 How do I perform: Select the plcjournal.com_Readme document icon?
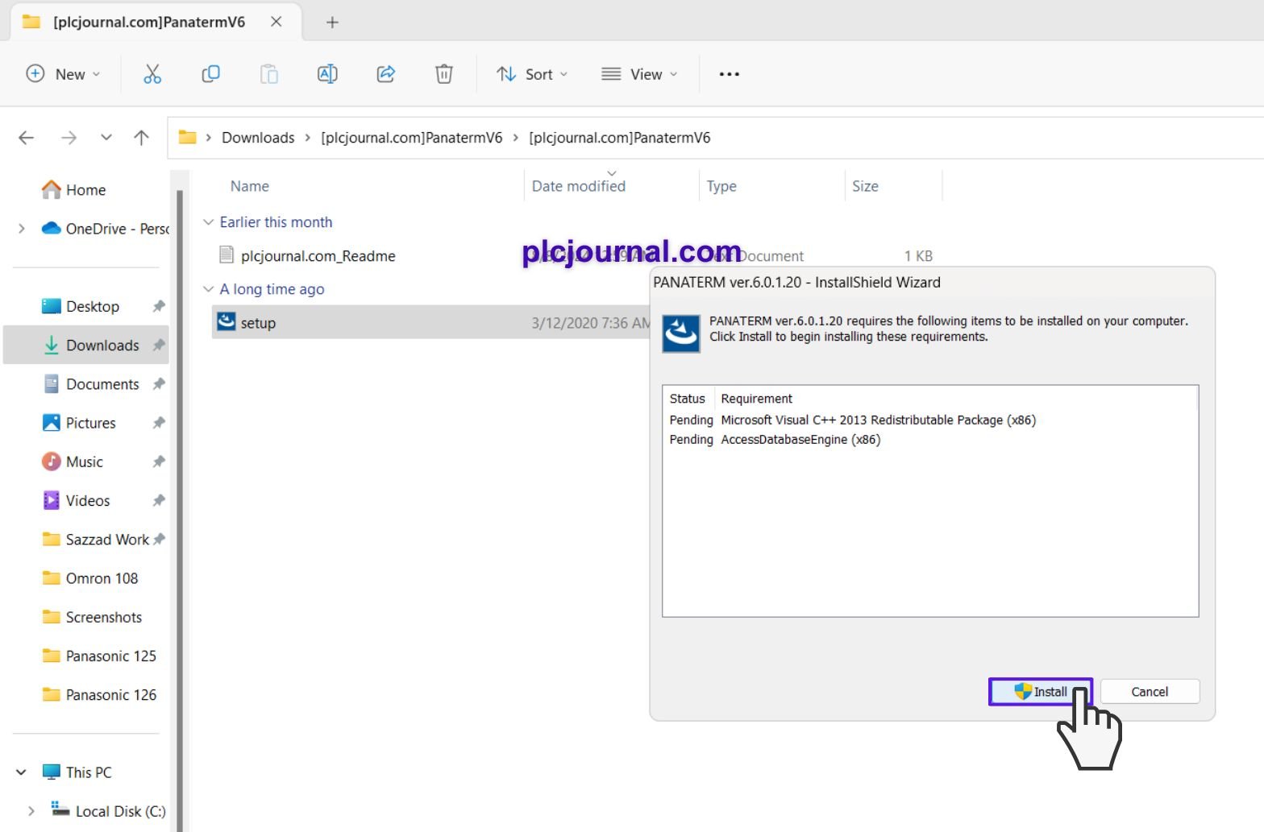coord(227,255)
